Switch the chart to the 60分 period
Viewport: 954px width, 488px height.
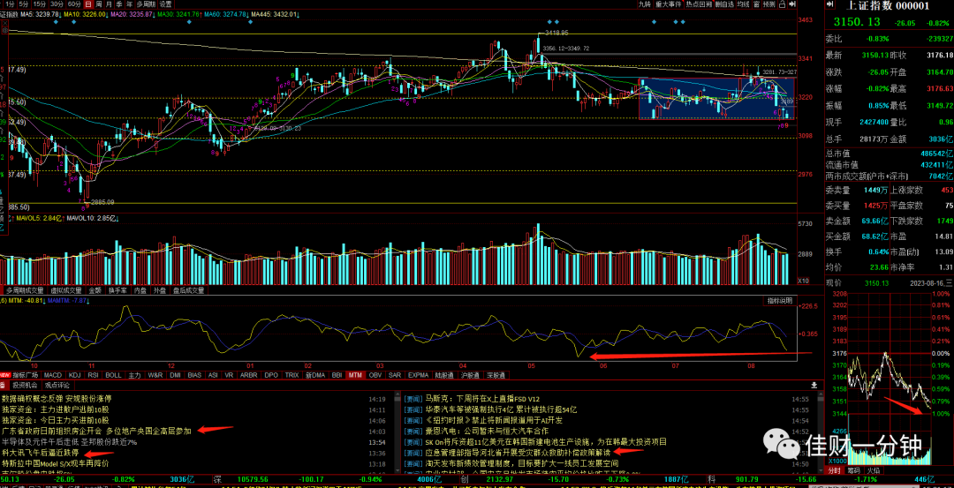74,4
